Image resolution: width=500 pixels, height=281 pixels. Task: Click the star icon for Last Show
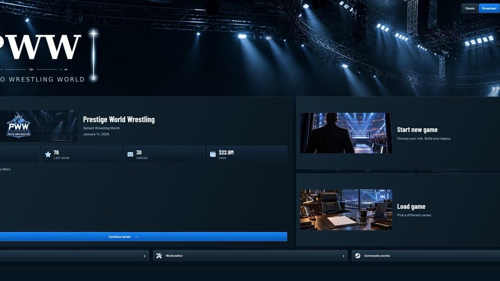48,154
